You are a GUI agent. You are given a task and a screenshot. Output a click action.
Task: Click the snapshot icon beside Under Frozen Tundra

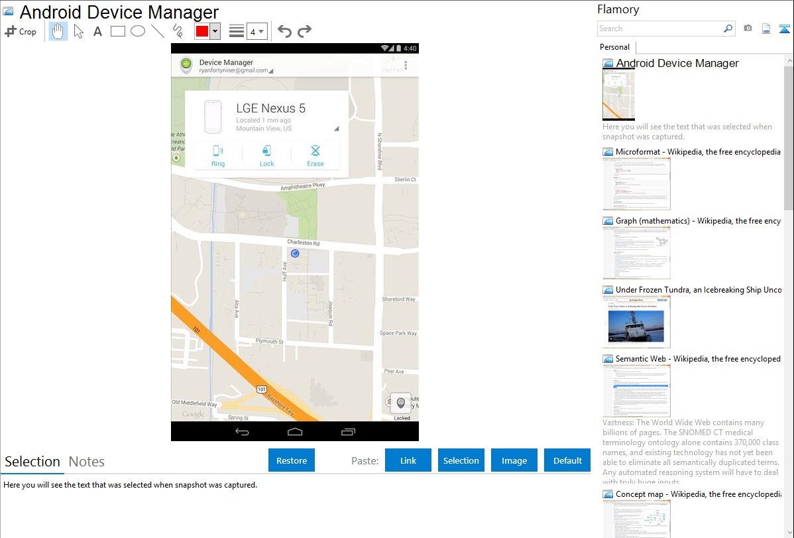coord(608,290)
